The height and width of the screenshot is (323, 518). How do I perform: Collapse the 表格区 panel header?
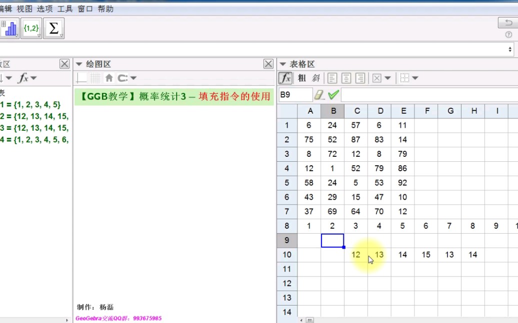tap(283, 64)
